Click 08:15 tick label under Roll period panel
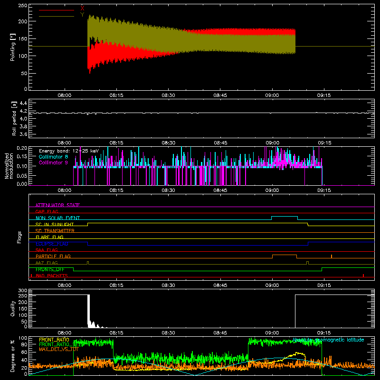The image size is (380, 380). tap(116, 143)
